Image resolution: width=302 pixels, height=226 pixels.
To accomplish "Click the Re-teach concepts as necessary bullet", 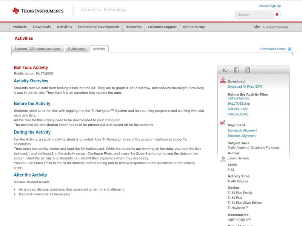I will coord(45,194).
